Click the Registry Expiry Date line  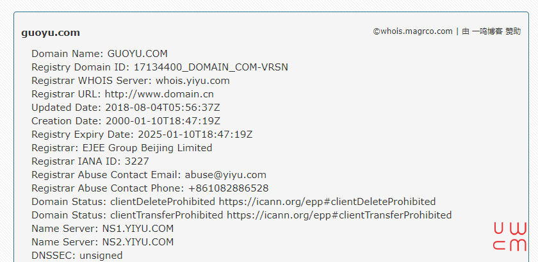point(142,135)
